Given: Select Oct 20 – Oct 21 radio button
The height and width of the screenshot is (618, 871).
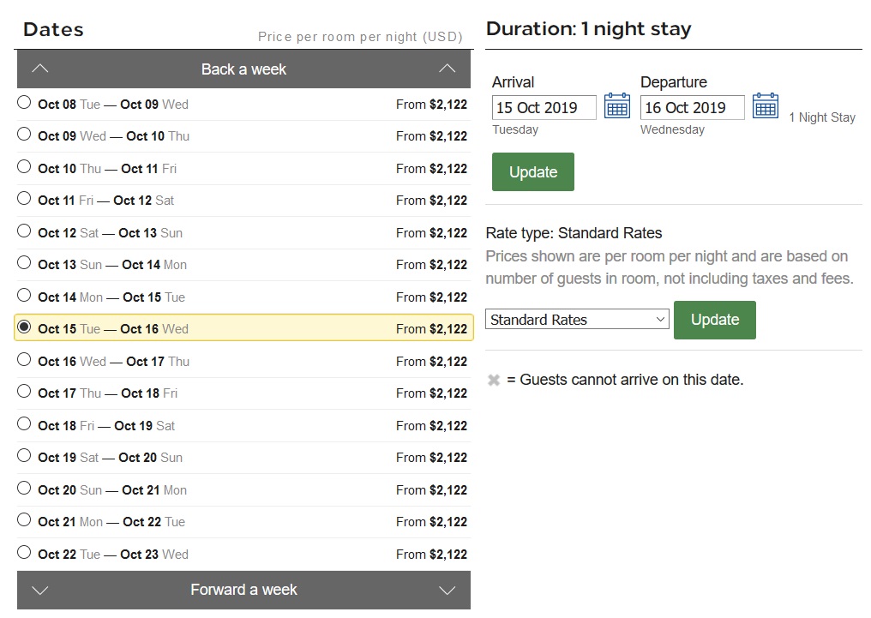Looking at the screenshot, I should 24,489.
